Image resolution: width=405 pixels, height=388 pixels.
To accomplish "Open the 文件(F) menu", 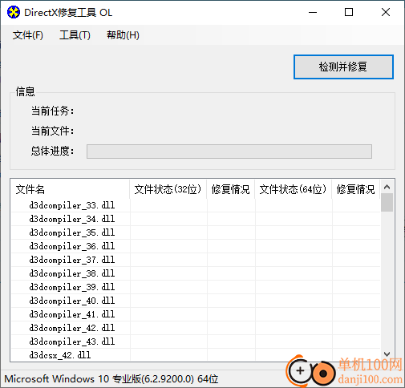I will click(28, 35).
